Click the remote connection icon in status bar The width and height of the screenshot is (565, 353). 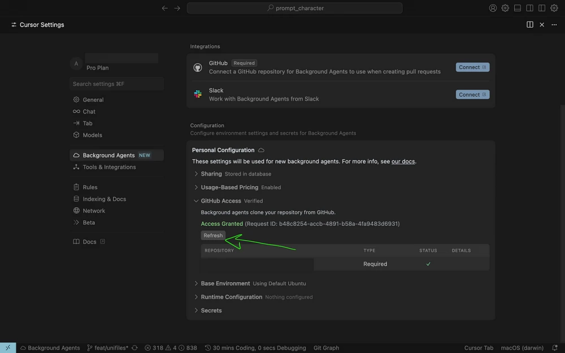(7, 347)
